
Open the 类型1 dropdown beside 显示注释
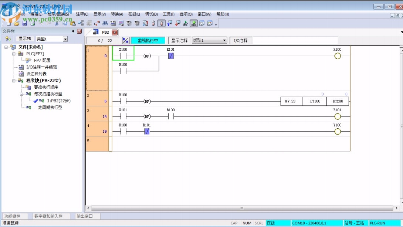[x=224, y=40]
